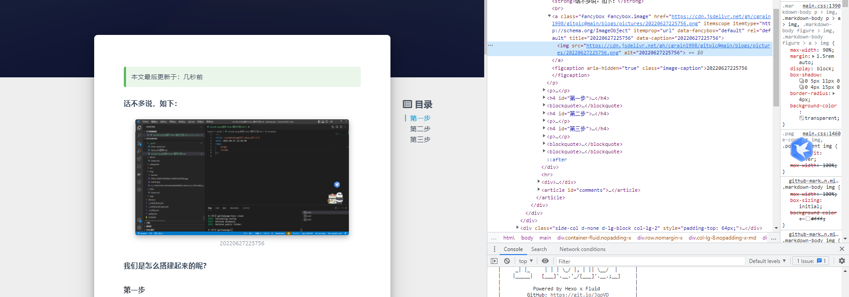Show the console sidebar

point(494,261)
